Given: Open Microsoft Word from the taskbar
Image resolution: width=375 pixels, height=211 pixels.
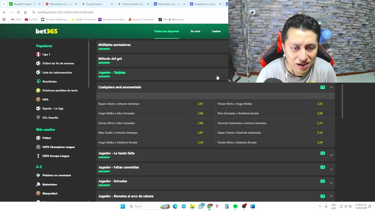Looking at the screenshot, I should (253, 206).
